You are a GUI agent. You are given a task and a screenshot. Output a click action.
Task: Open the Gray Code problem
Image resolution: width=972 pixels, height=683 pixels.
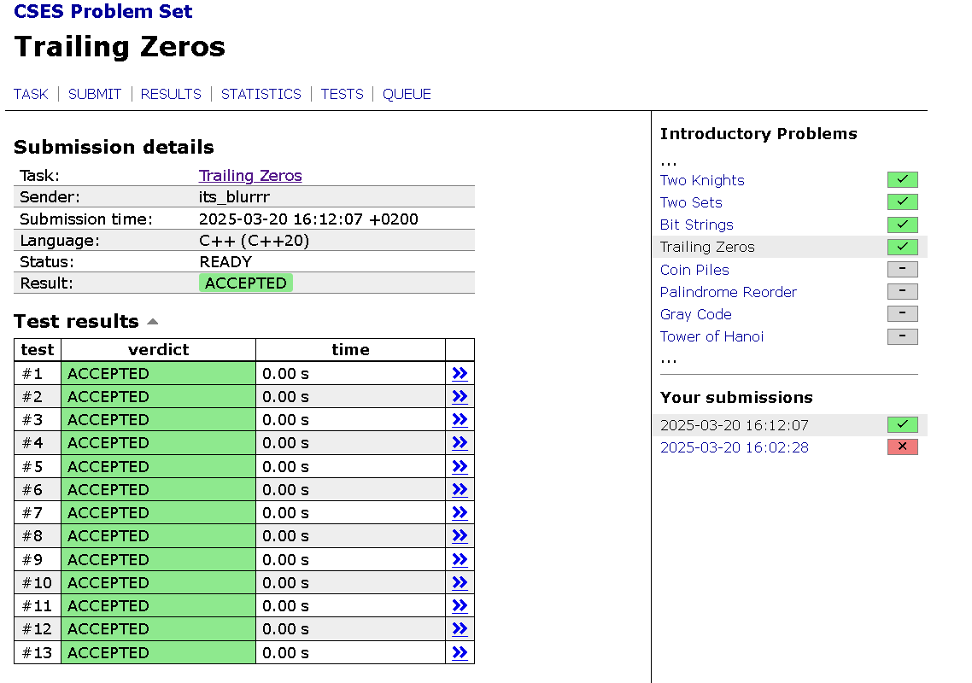pos(696,314)
